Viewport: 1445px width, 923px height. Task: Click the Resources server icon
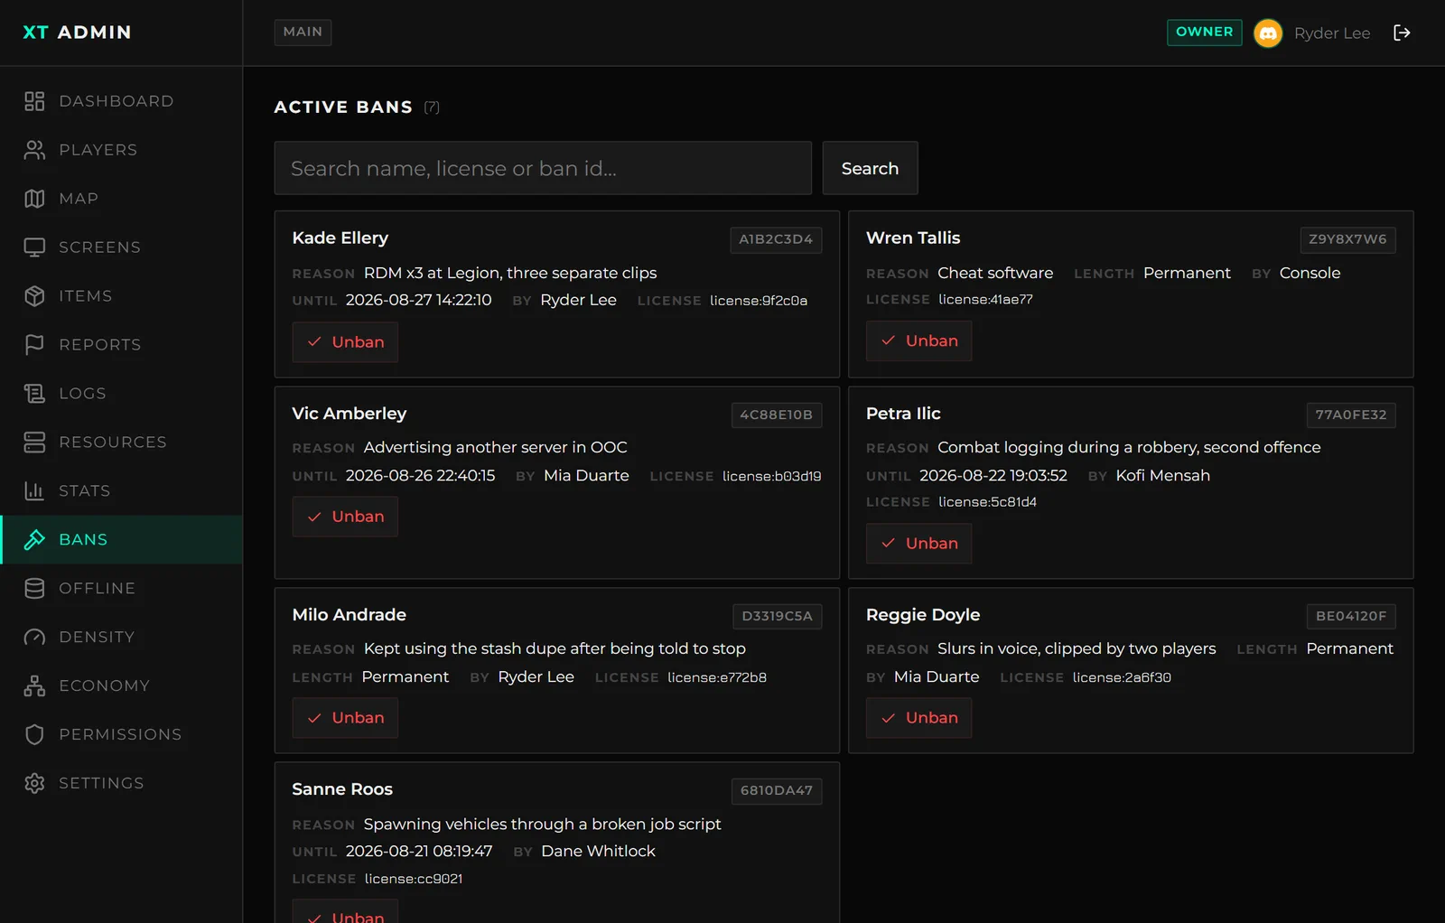(x=34, y=443)
